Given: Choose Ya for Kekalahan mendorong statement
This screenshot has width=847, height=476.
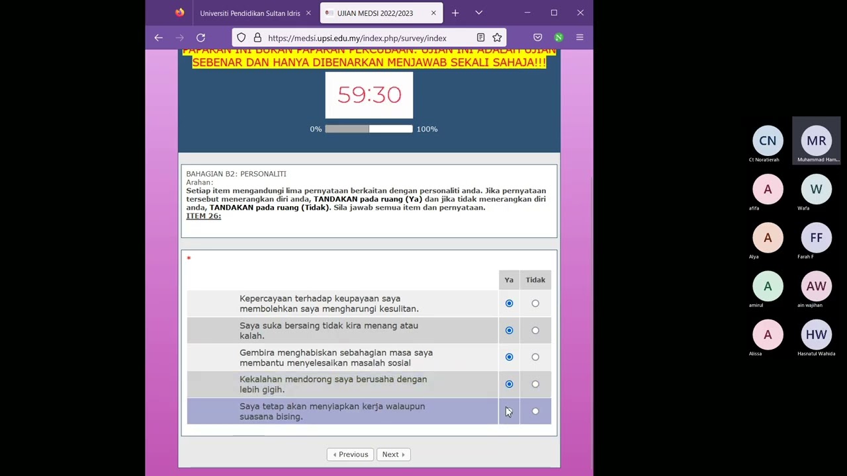Looking at the screenshot, I should (x=509, y=384).
